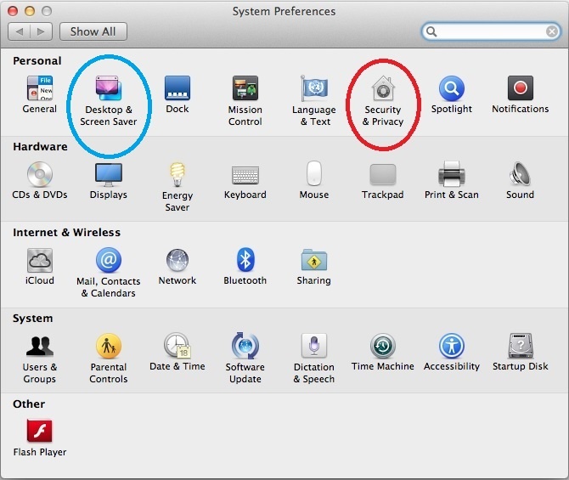Click the Show All button
Screen dimensions: 569x480
click(93, 31)
